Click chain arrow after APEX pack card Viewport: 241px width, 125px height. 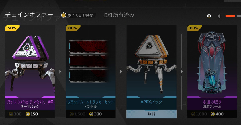point(182,72)
